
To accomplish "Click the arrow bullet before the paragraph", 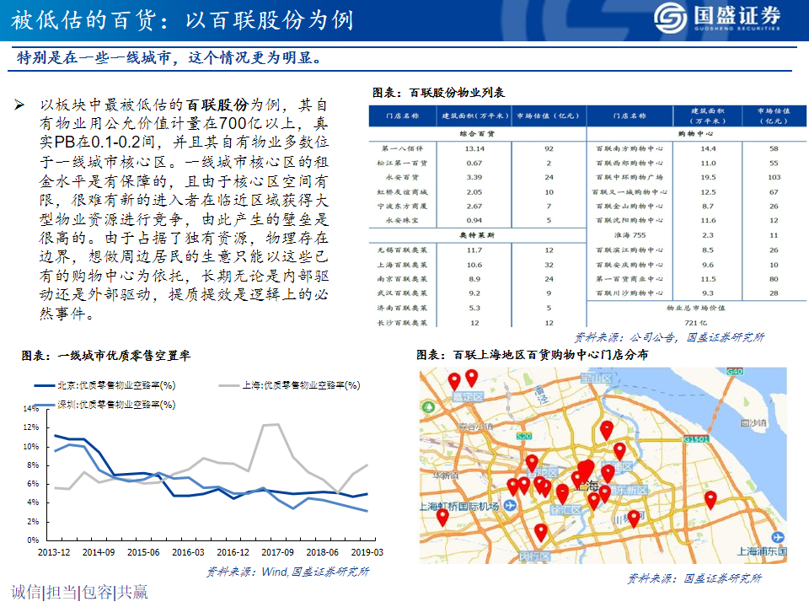I will click(19, 105).
